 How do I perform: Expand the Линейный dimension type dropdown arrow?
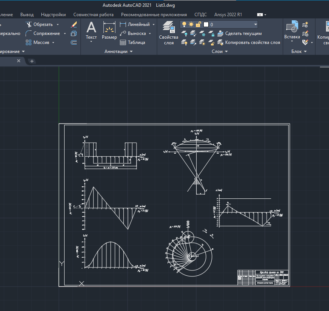(153, 24)
